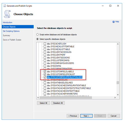Select dbo.SYSDATABASELOGLINES table name
Viewport: 127px width, 122px height.
(x=60, y=83)
